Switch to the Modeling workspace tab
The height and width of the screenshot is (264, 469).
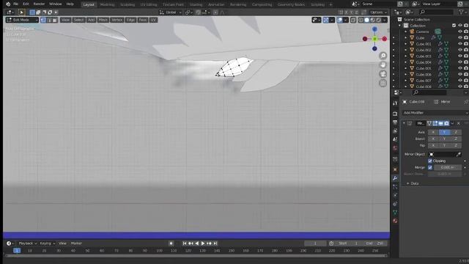click(x=107, y=4)
